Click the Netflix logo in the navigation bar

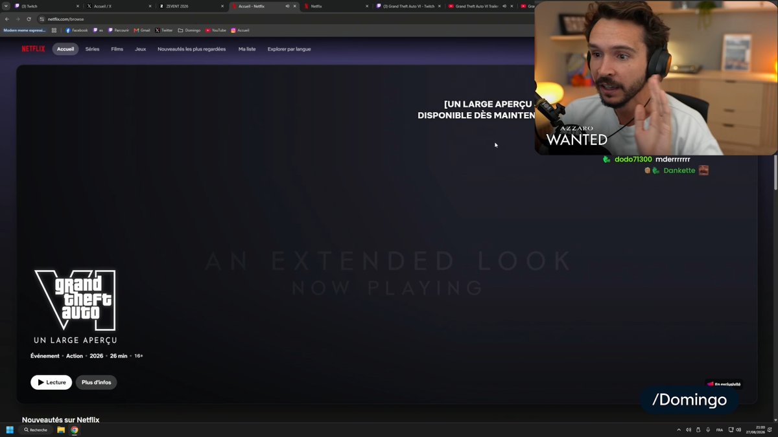pos(33,49)
